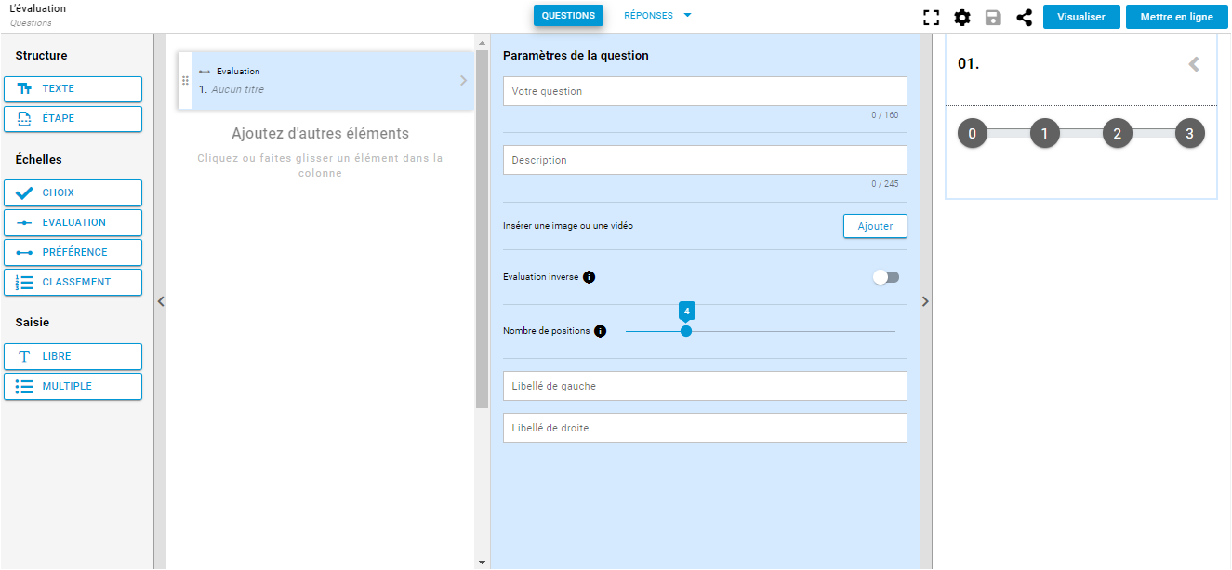Click the fullscreen icon in top toolbar
Image resolution: width=1232 pixels, height=570 pixels.
pyautogui.click(x=931, y=18)
